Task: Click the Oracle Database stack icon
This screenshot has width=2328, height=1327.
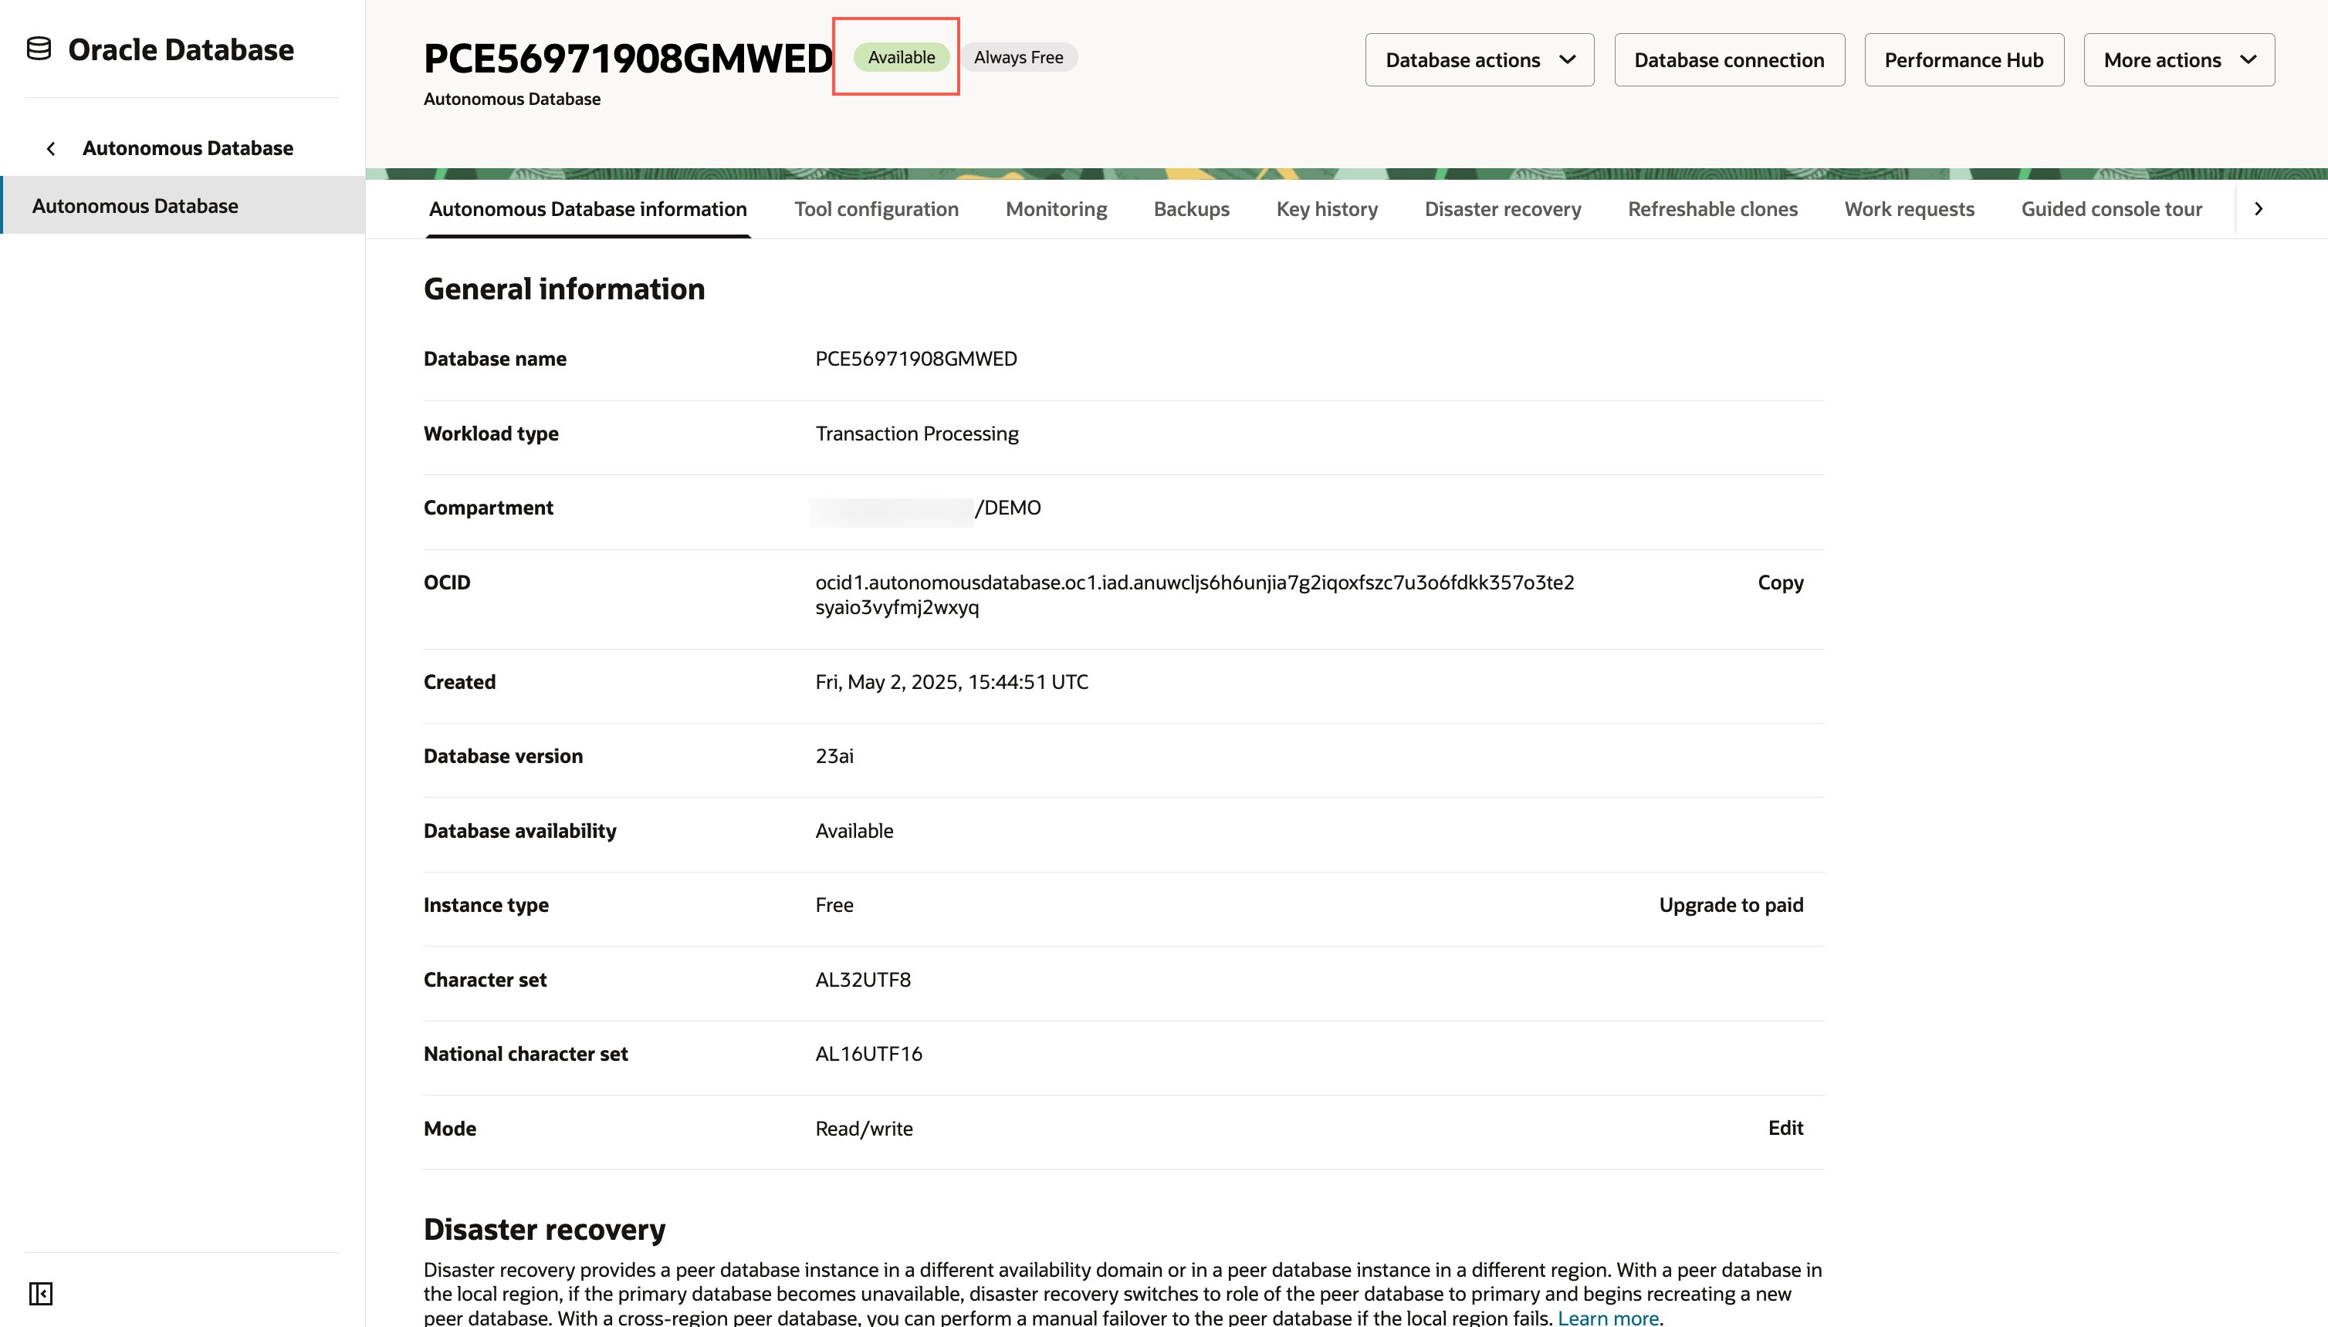Action: [x=39, y=49]
